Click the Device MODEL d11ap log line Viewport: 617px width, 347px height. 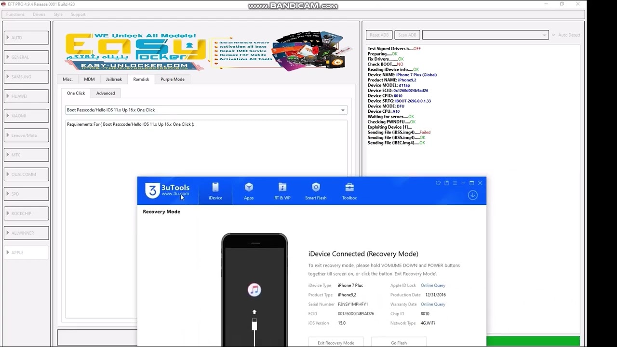coord(389,85)
